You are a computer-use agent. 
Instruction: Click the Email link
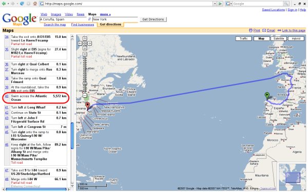tap(271, 30)
